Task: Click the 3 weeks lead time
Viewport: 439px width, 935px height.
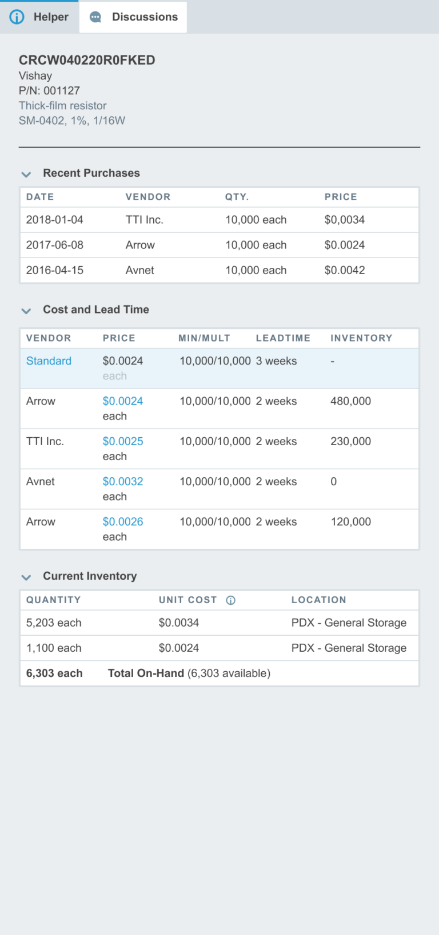Action: pyautogui.click(x=277, y=361)
